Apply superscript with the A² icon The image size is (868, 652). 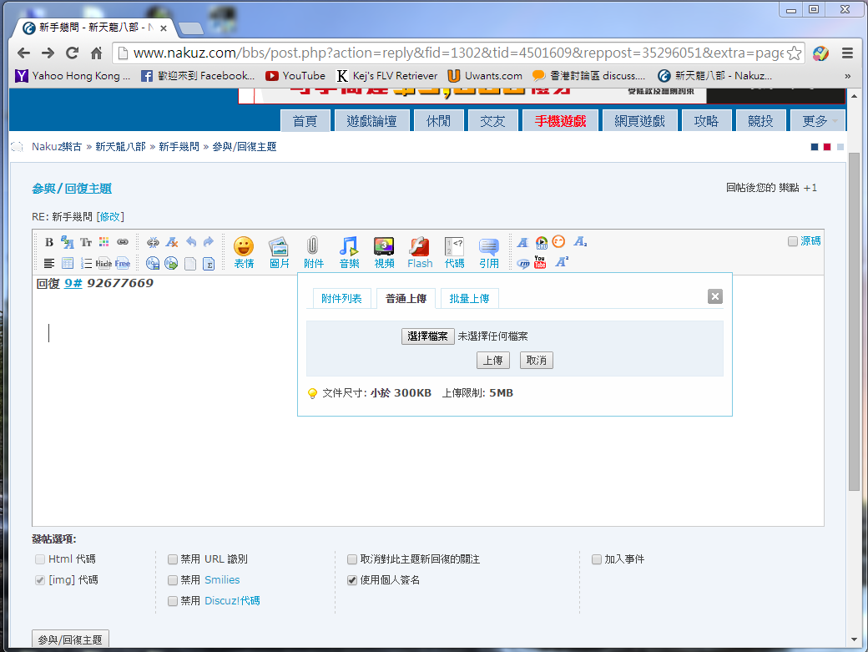pos(562,262)
